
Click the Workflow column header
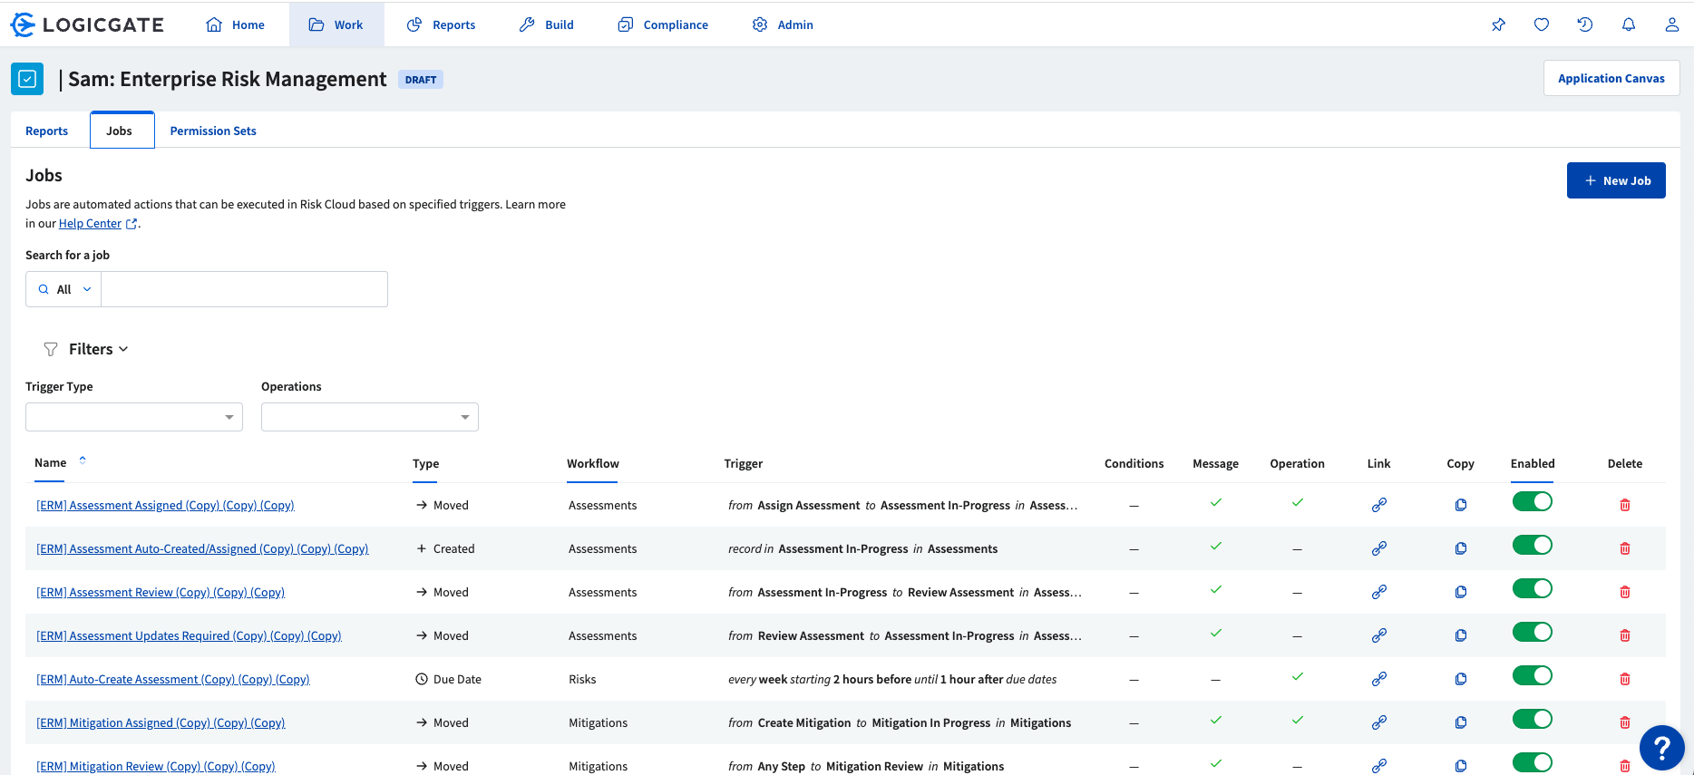tap(593, 463)
